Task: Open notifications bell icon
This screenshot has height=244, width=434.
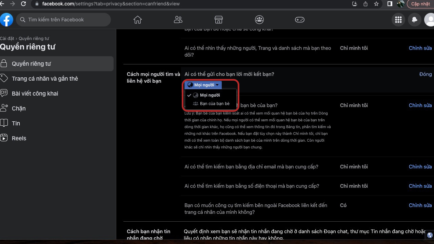Action: [415, 20]
